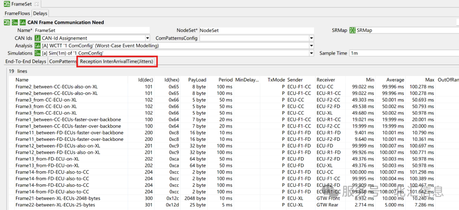
Task: Click the 10.790 ms Max value
Action: pyautogui.click(x=423, y=132)
